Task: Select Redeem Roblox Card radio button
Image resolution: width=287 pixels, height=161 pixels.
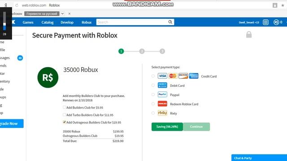Action: click(x=153, y=104)
